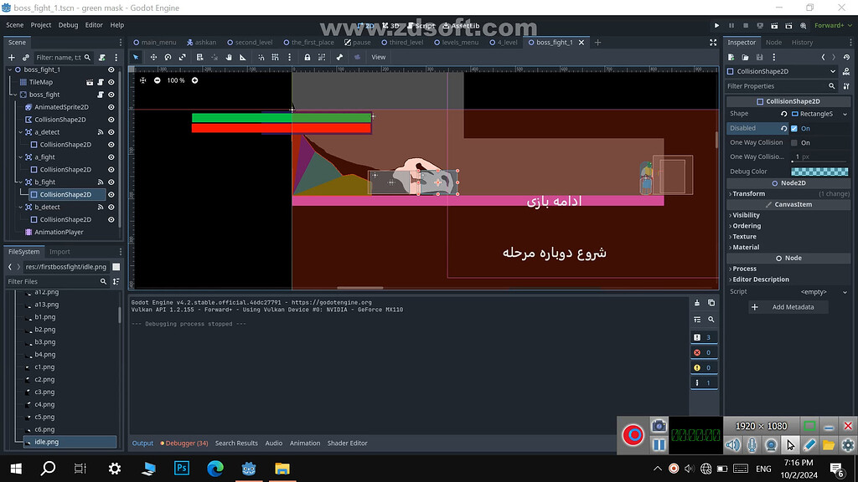Copy the output selection icon
The width and height of the screenshot is (858, 482).
[711, 303]
